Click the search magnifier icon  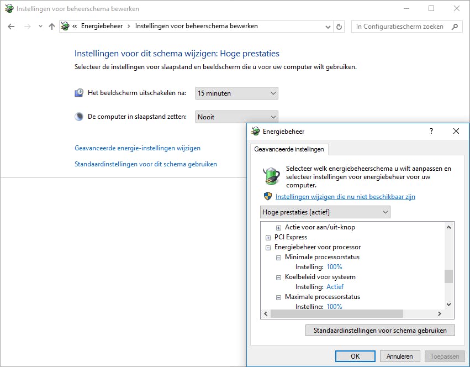tap(455, 27)
